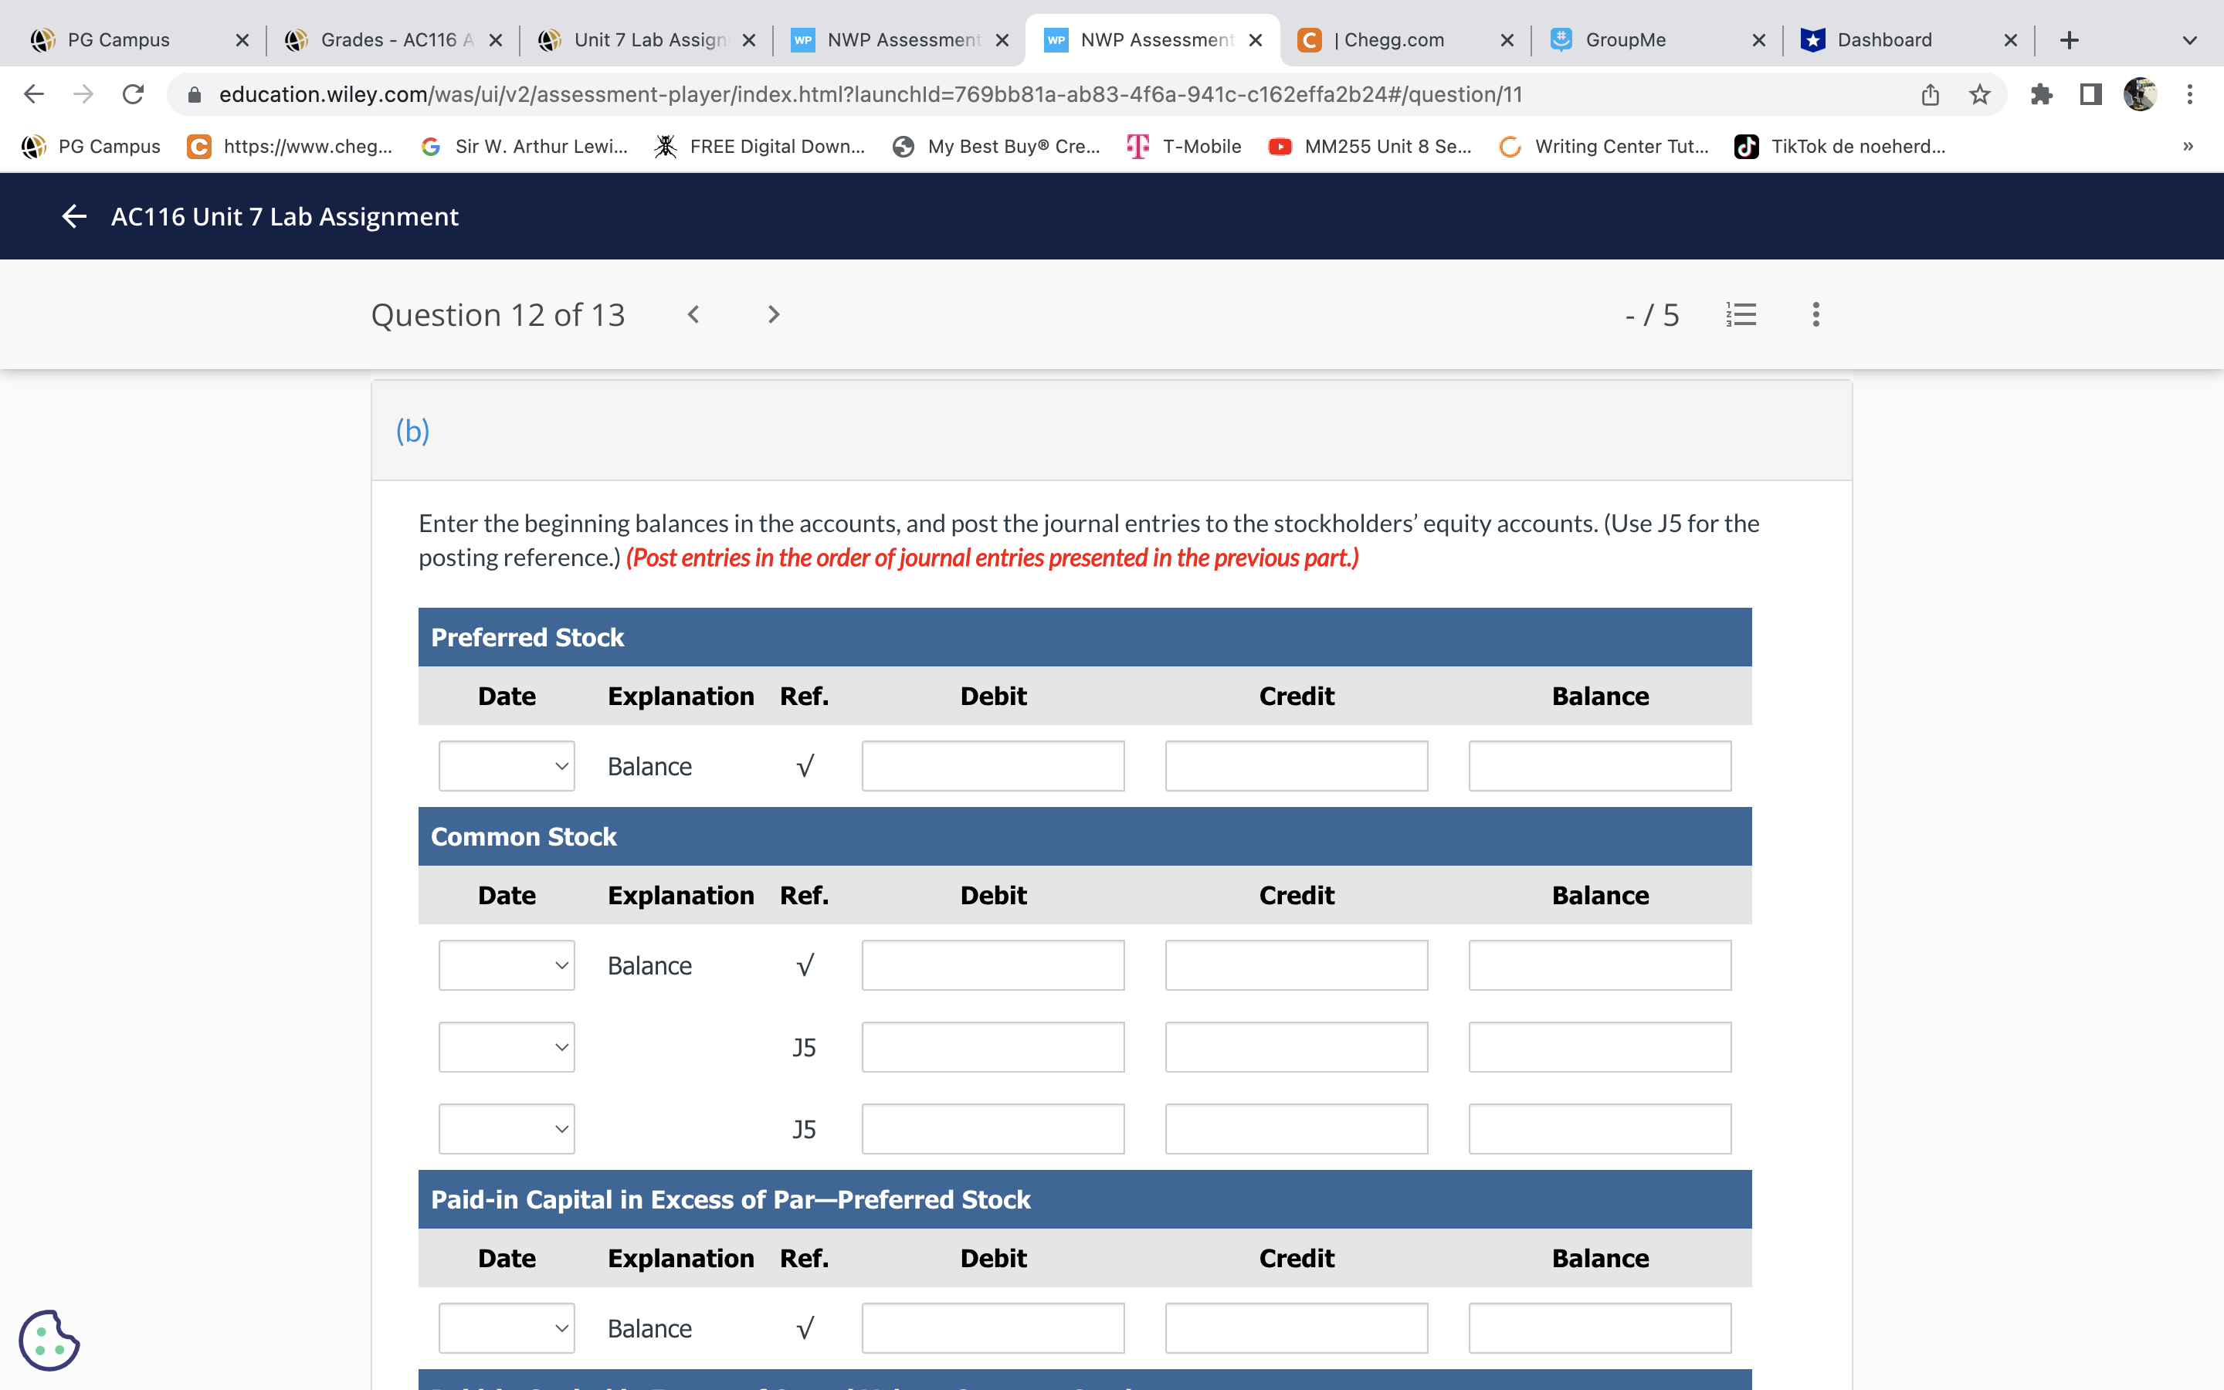Expand Preferred Stock Balance date dropdown
Viewport: 2224px width, 1390px height.
coord(507,766)
